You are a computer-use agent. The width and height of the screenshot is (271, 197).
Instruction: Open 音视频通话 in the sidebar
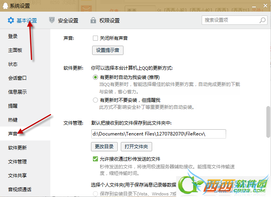(20, 190)
